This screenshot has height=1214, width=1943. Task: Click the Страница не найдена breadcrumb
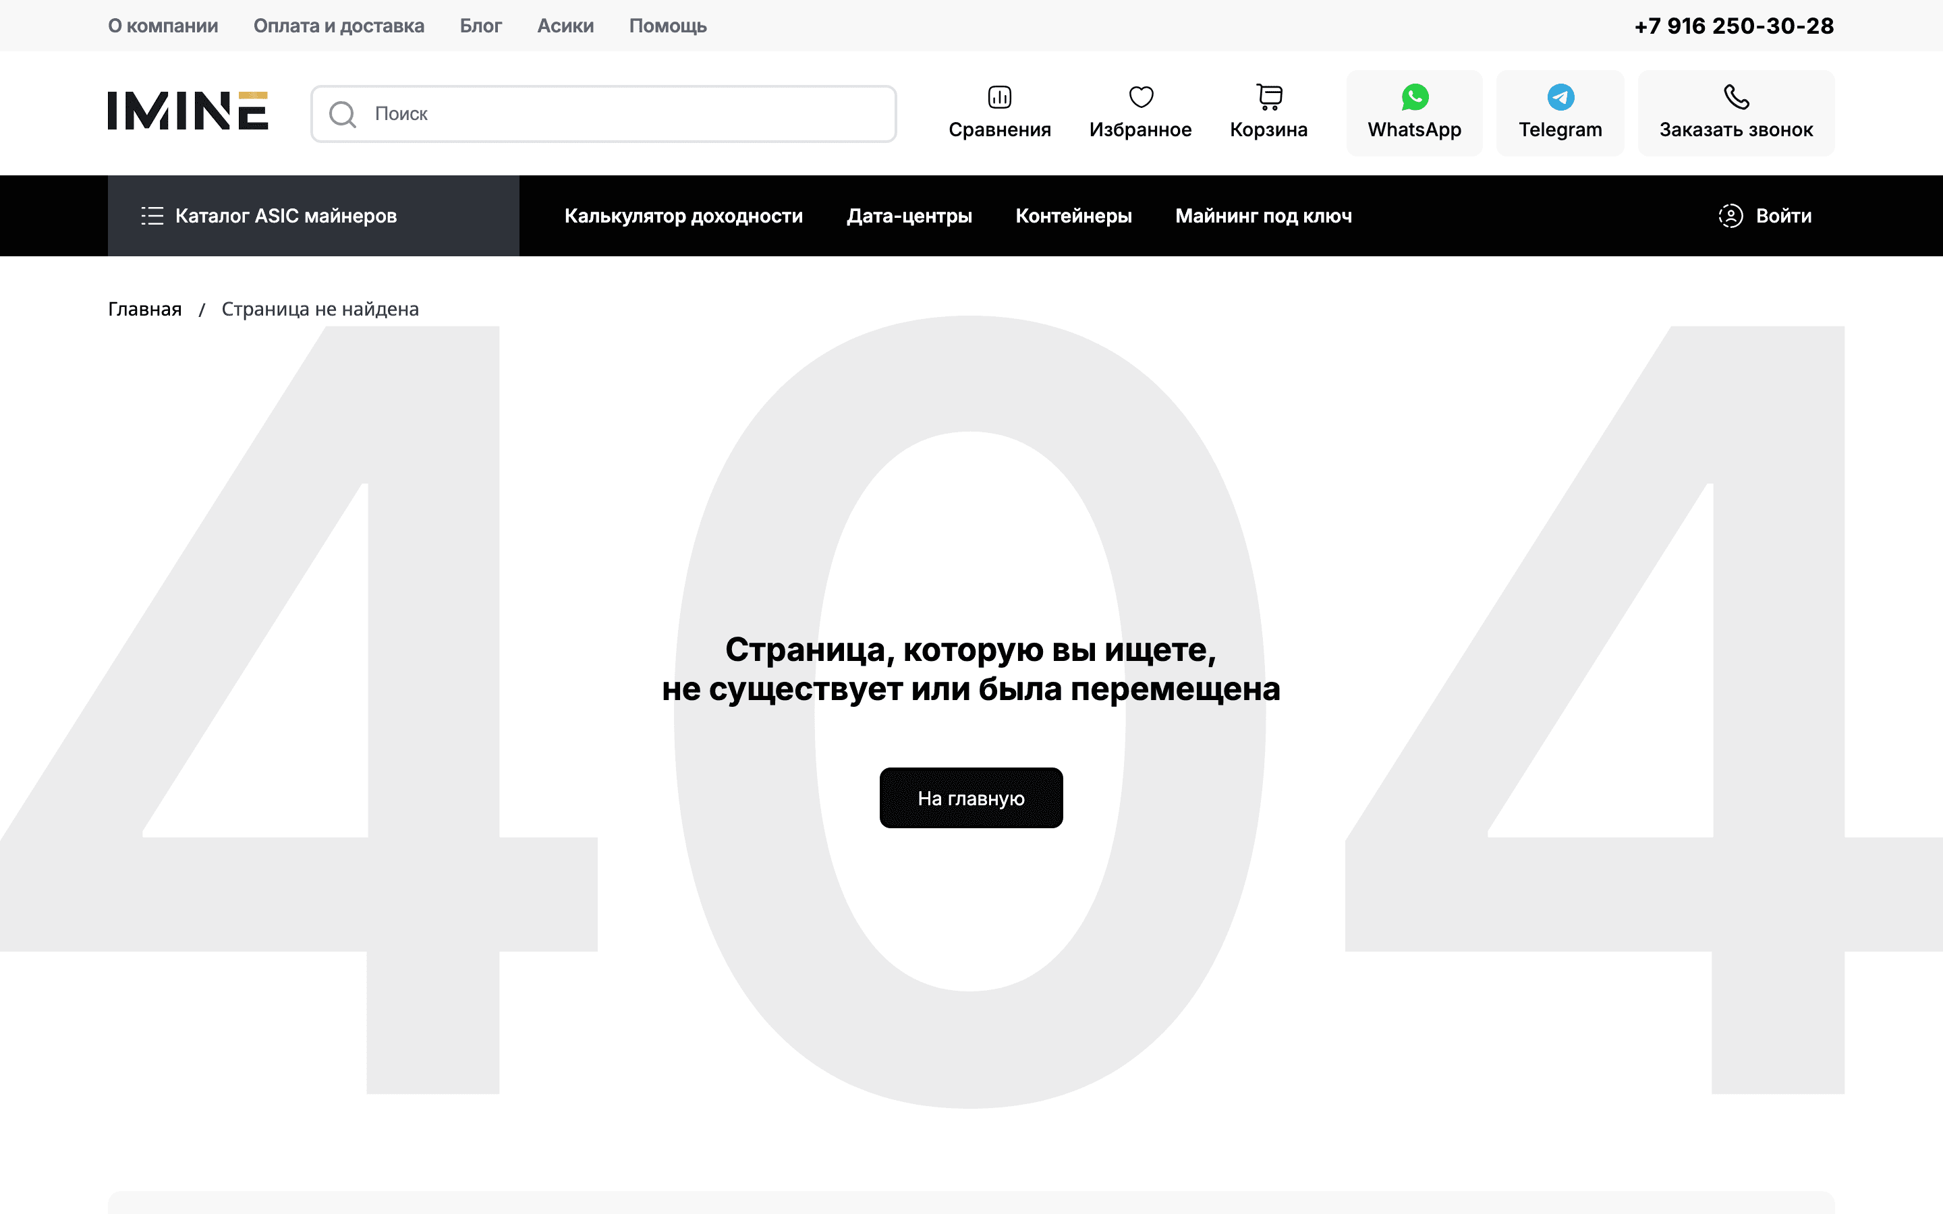320,309
